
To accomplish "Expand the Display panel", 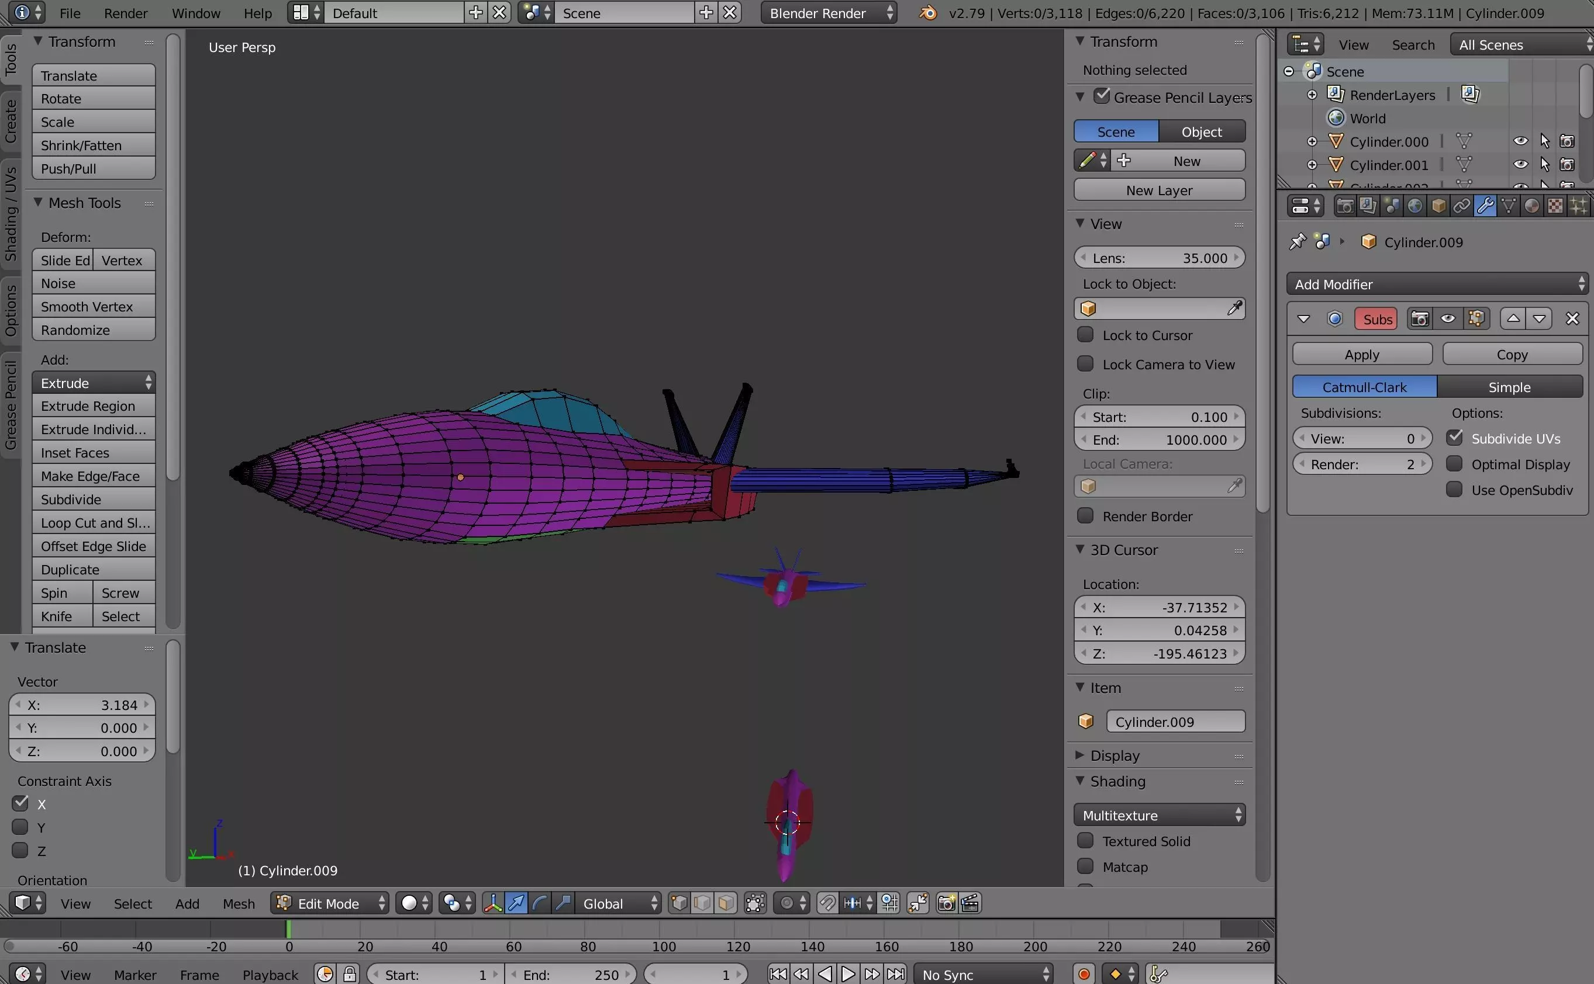I will 1114,756.
